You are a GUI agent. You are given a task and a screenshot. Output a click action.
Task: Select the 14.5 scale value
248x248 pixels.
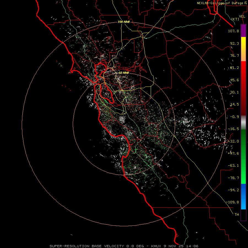[x=234, y=104]
